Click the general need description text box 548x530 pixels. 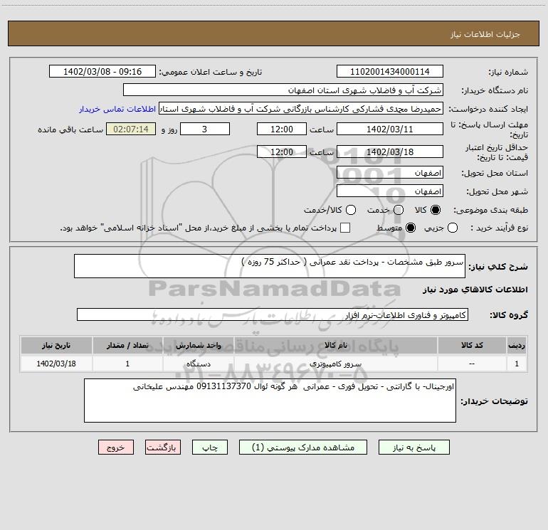(x=270, y=266)
